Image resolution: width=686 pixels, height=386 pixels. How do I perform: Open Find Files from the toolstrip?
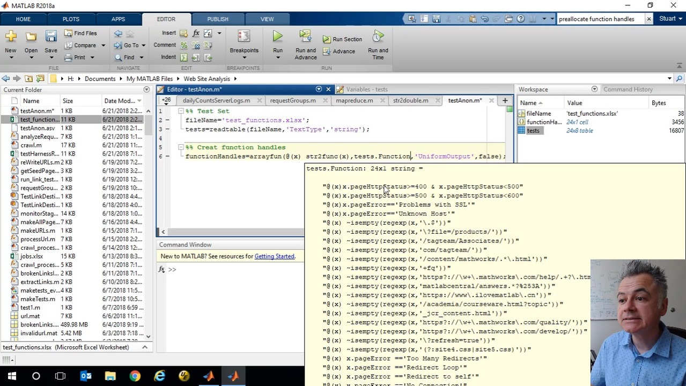(80, 33)
